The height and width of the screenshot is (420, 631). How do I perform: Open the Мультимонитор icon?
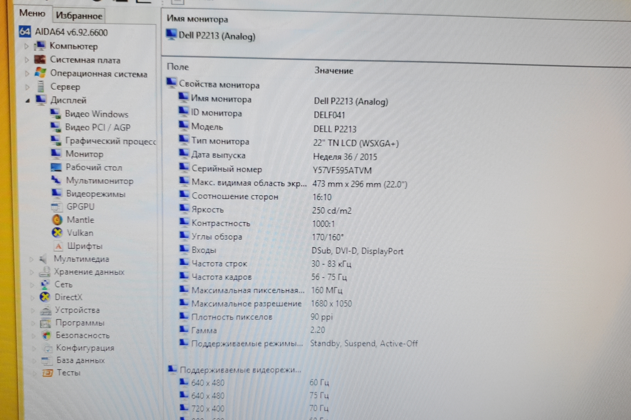(x=56, y=180)
